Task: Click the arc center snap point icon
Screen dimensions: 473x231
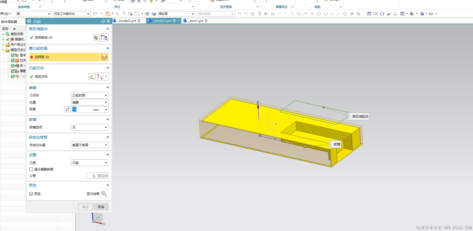Action: pos(319,14)
